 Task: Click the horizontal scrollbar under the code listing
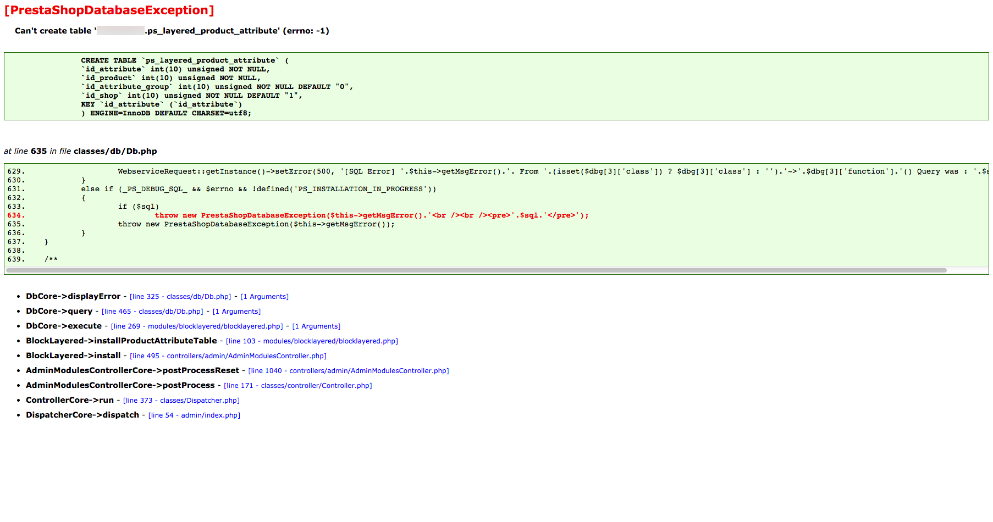coord(476,270)
